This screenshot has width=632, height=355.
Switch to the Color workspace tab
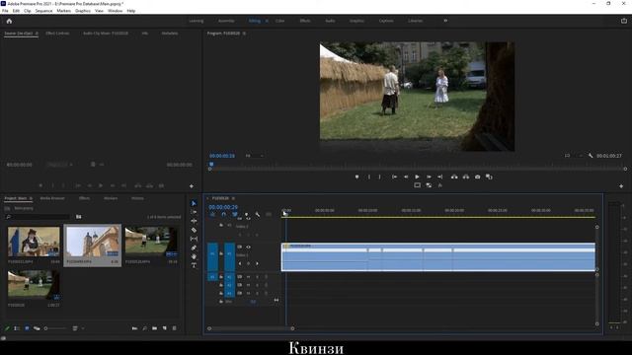279,21
